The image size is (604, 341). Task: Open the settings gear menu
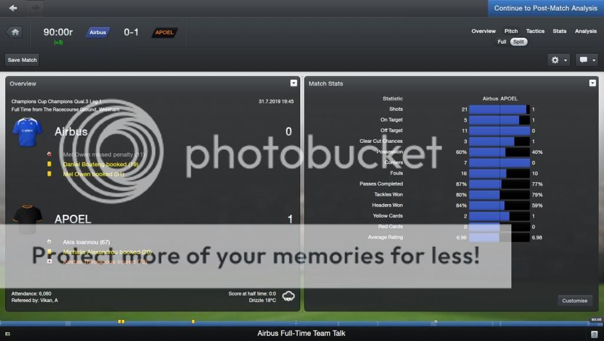559,60
